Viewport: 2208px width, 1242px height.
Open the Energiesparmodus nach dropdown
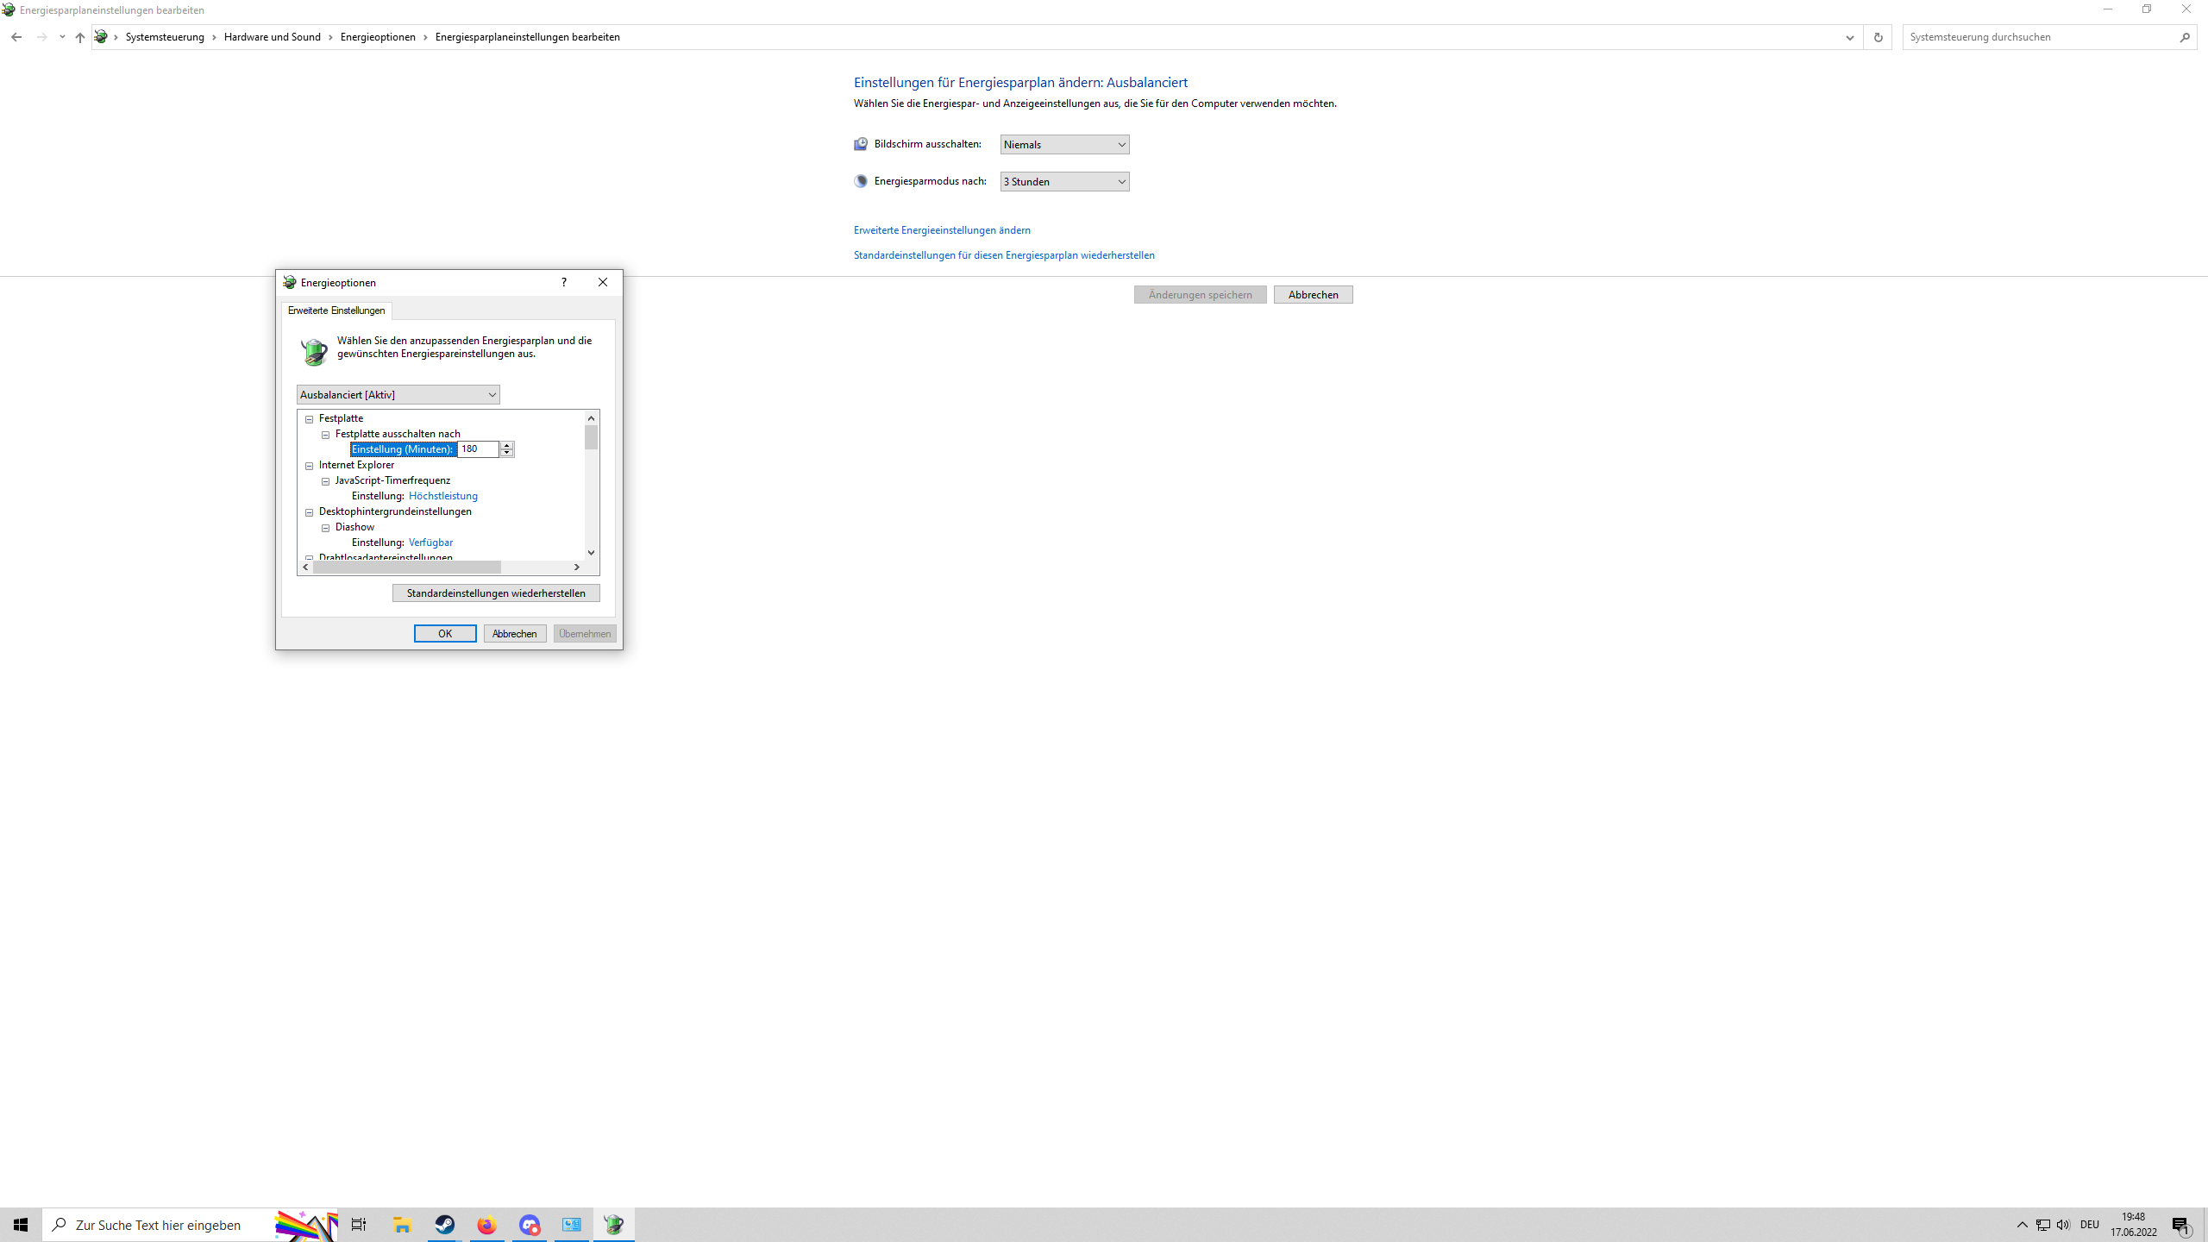coord(1064,182)
